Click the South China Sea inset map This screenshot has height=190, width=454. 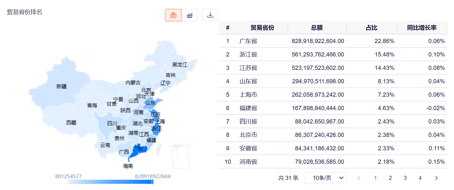(x=181, y=157)
